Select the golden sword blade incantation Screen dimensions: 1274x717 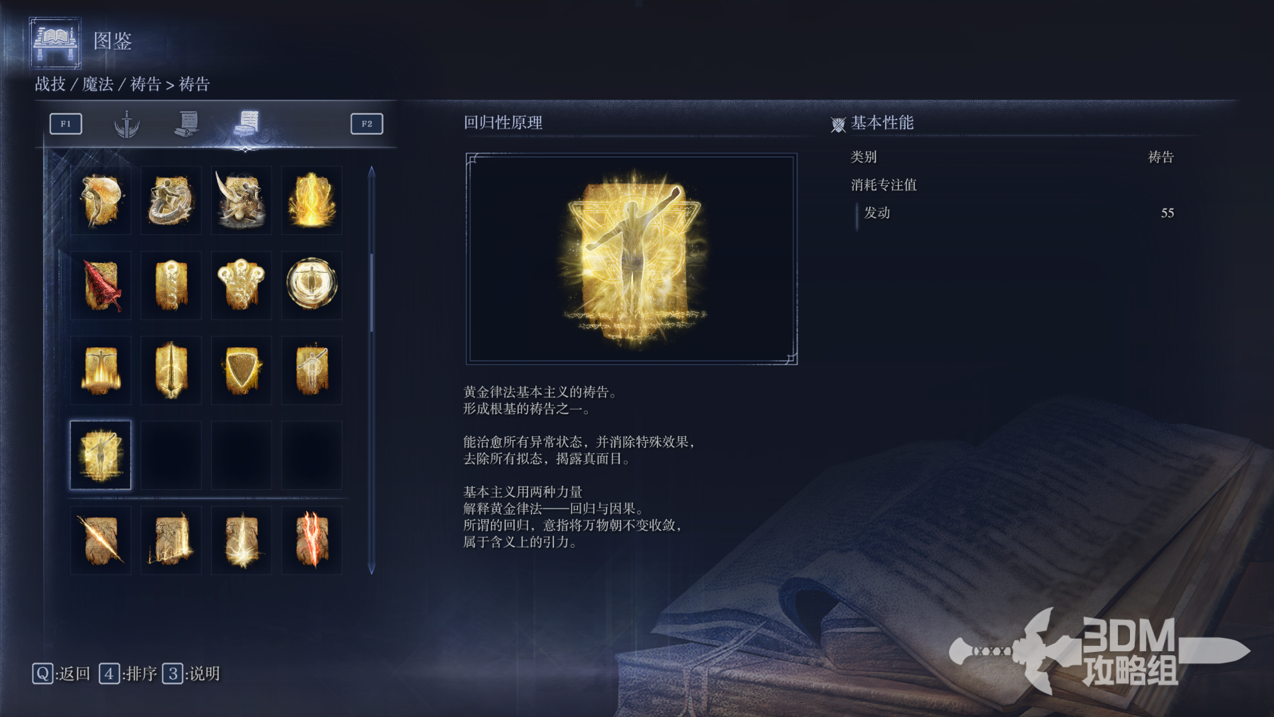(171, 370)
